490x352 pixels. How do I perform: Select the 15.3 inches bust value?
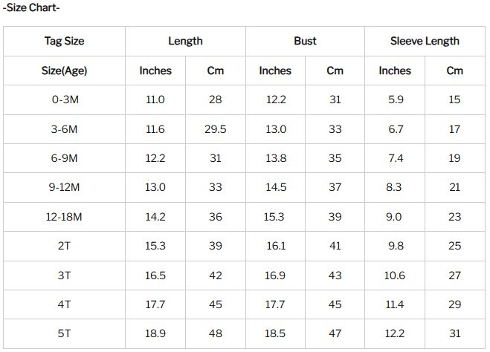(275, 217)
